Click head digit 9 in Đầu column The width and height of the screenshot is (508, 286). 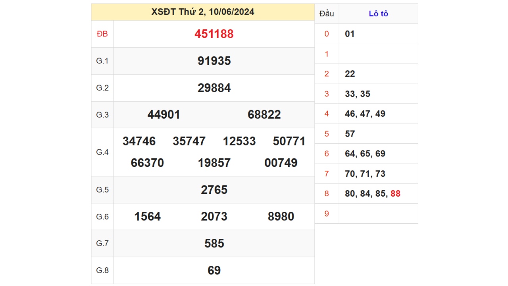(x=327, y=214)
